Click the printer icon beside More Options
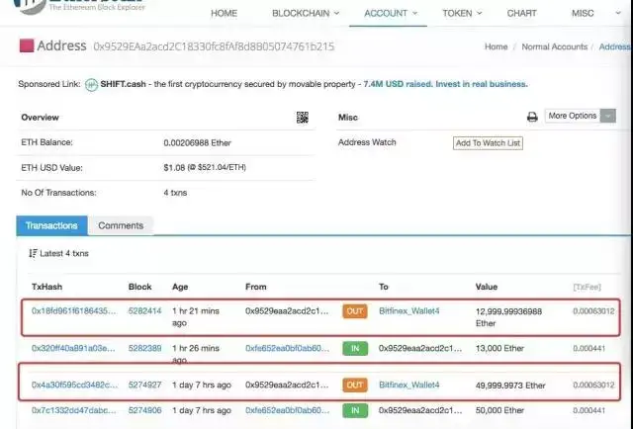Image resolution: width=633 pixels, height=429 pixels. click(x=532, y=117)
